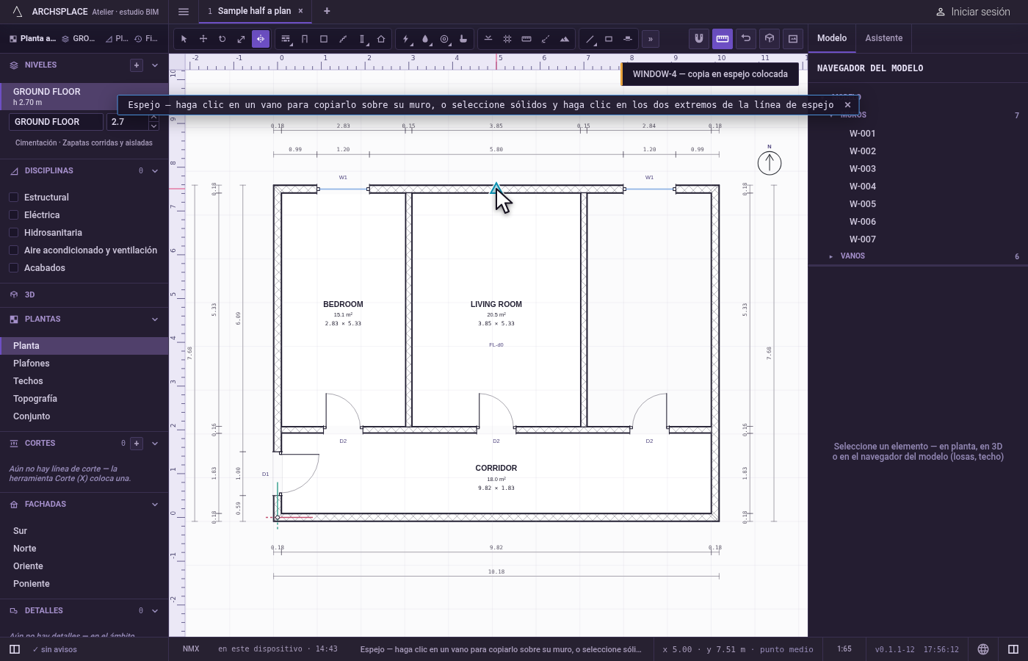Select the arrow selection tool
This screenshot has height=661, width=1028.
click(184, 39)
